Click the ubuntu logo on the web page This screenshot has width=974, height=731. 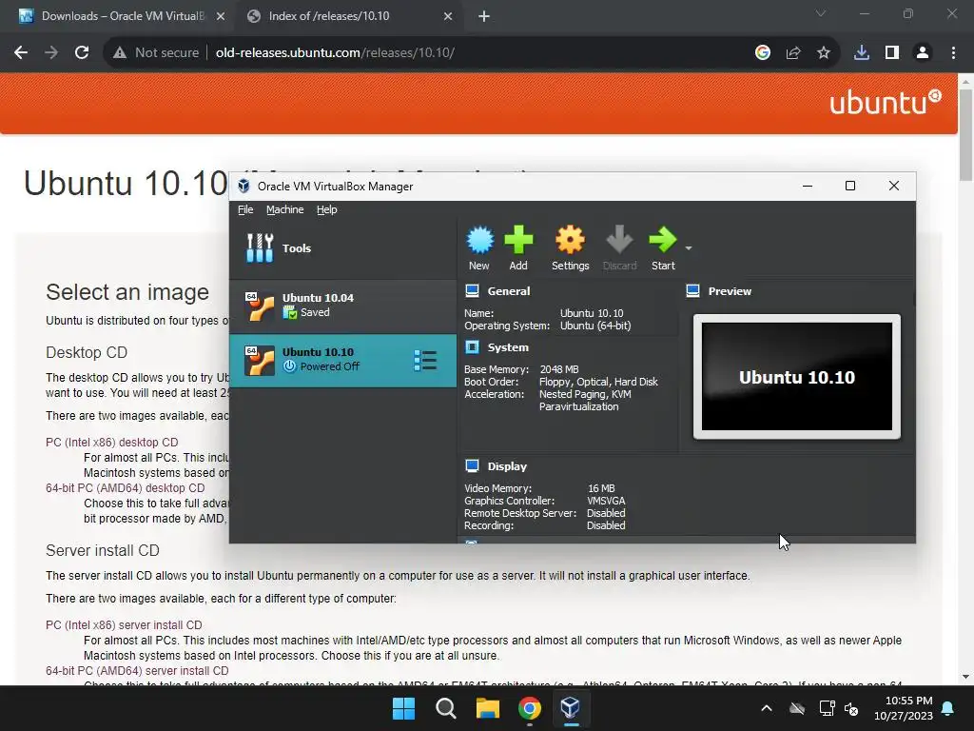[x=886, y=103]
